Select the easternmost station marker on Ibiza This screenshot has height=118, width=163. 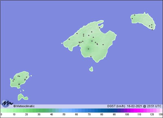click(x=26, y=77)
